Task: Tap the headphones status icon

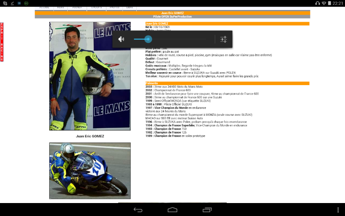Action: click(317, 3)
